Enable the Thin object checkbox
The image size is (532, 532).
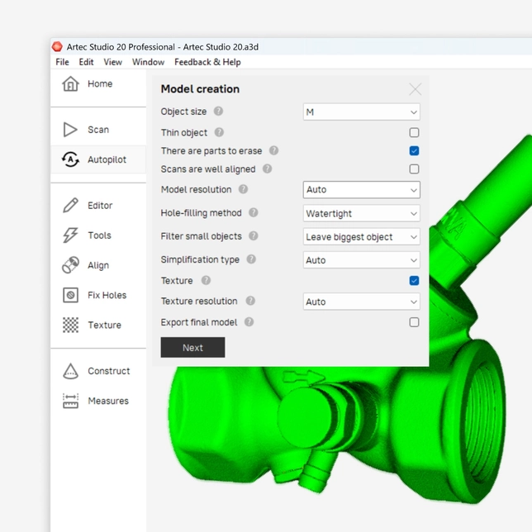click(x=414, y=132)
